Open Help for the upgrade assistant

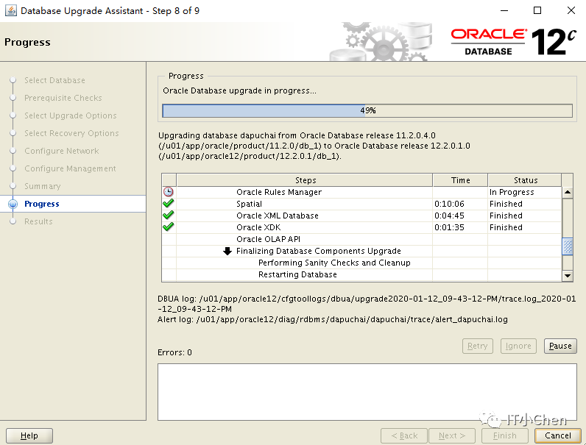coord(29,435)
